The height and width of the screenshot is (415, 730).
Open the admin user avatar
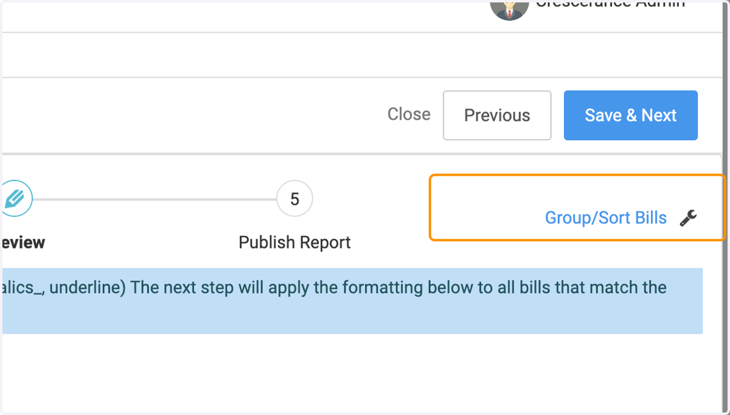[509, 9]
